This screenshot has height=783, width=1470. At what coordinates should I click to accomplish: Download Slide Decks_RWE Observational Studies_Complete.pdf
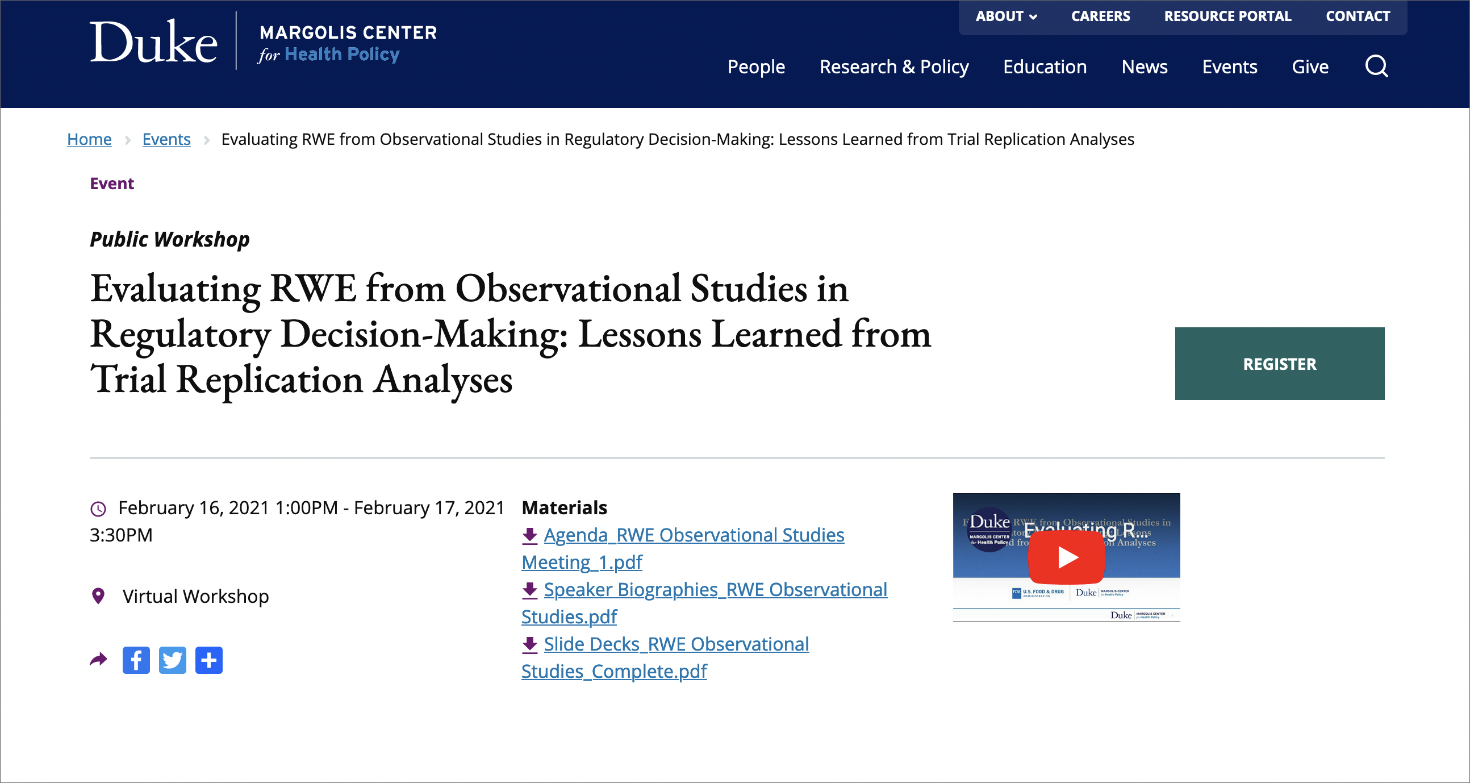(x=665, y=658)
